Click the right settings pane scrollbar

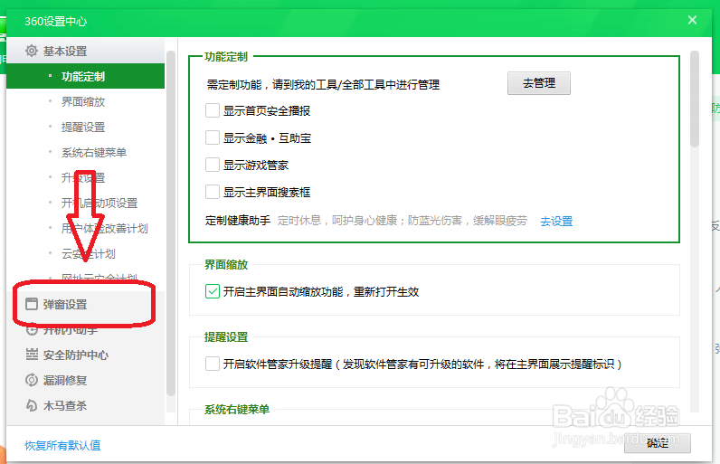[695, 99]
